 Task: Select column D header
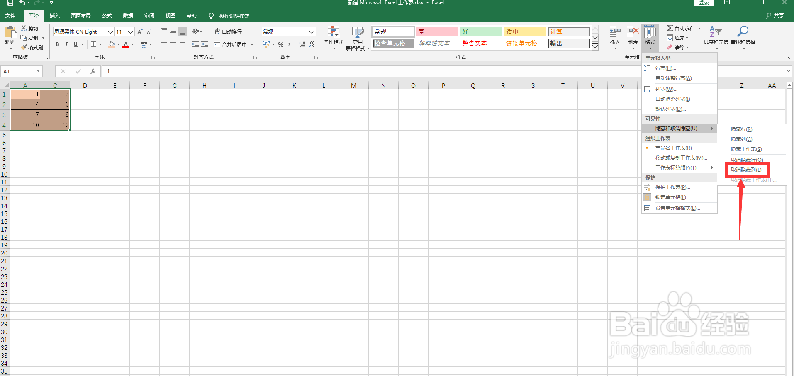tap(85, 86)
